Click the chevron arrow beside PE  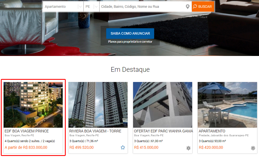[x=96, y=7]
